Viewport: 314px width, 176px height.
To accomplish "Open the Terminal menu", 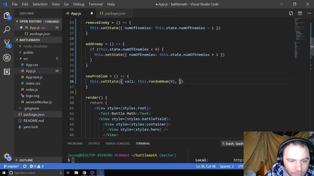I will pos(96,4).
